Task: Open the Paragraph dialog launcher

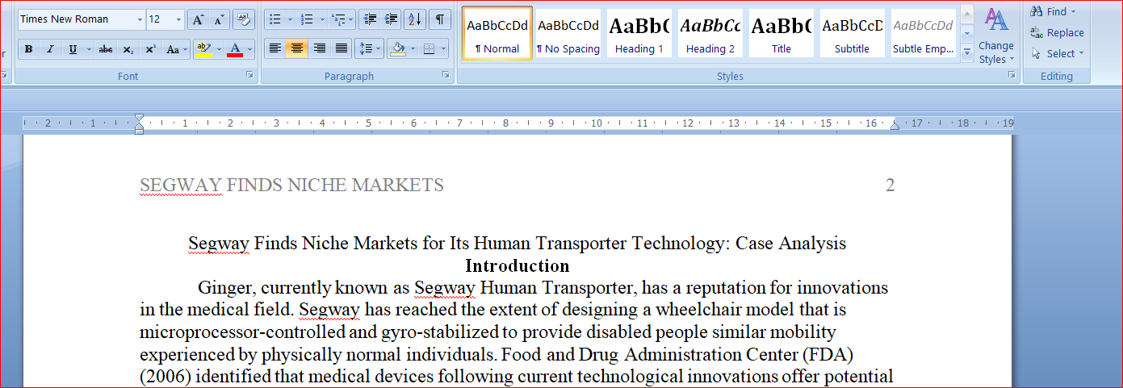Action: (446, 75)
